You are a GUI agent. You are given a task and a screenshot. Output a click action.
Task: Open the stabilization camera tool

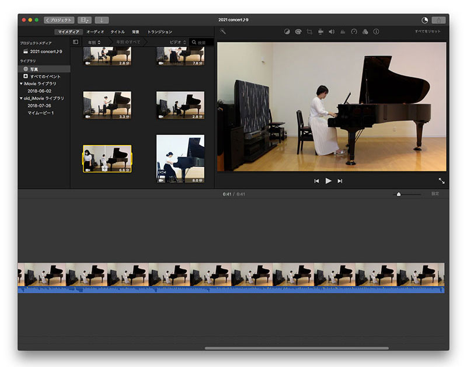(320, 32)
